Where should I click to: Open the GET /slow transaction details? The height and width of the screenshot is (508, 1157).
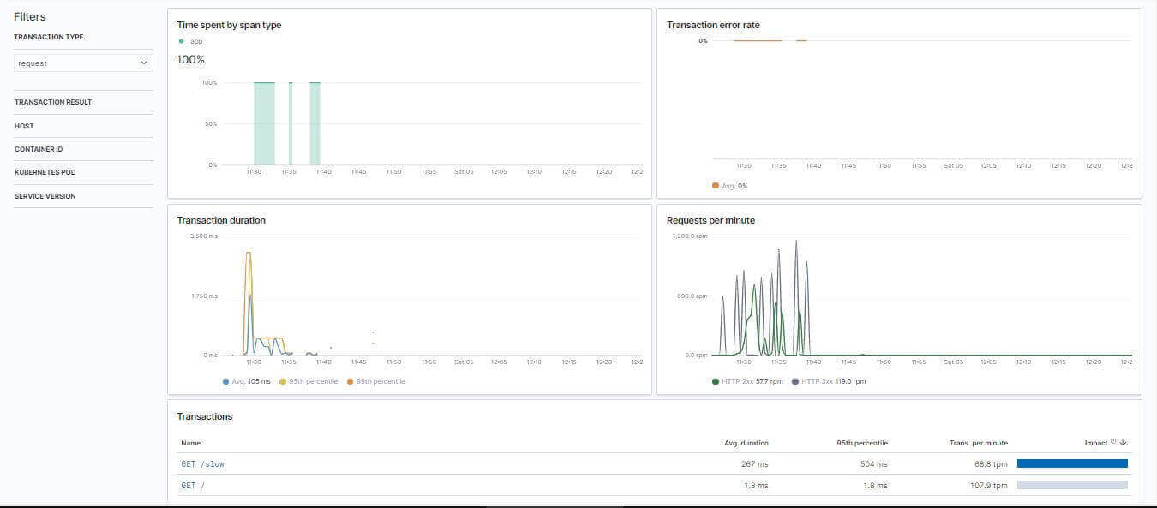point(200,463)
